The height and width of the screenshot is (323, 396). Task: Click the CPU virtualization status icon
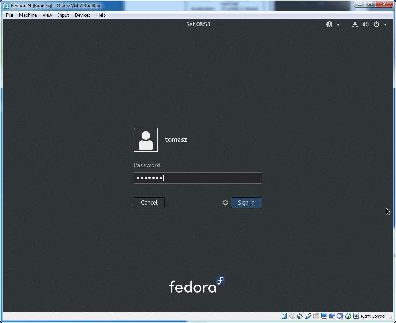click(x=340, y=316)
